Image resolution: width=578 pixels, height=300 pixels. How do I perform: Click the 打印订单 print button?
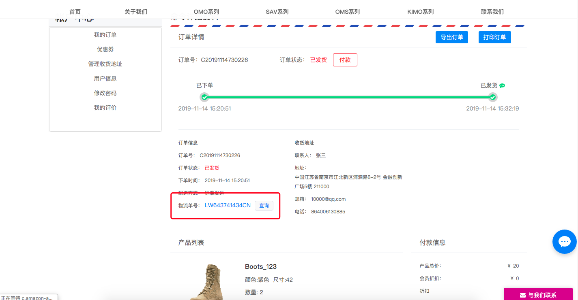point(494,37)
